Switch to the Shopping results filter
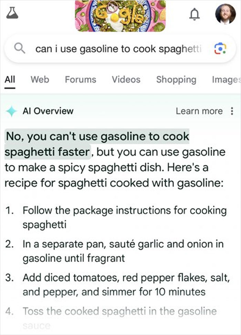The image size is (241, 335). click(x=176, y=80)
